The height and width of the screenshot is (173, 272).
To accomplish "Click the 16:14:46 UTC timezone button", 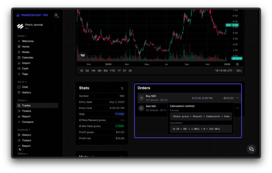I will [224, 71].
